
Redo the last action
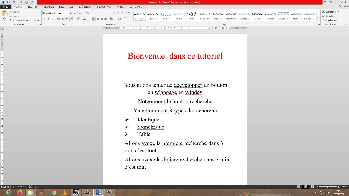21,2
